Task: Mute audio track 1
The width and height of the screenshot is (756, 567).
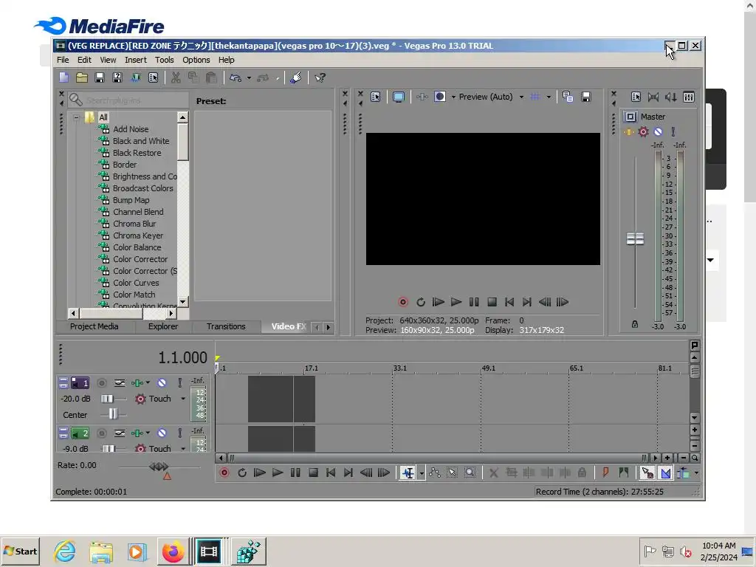Action: coord(162,383)
